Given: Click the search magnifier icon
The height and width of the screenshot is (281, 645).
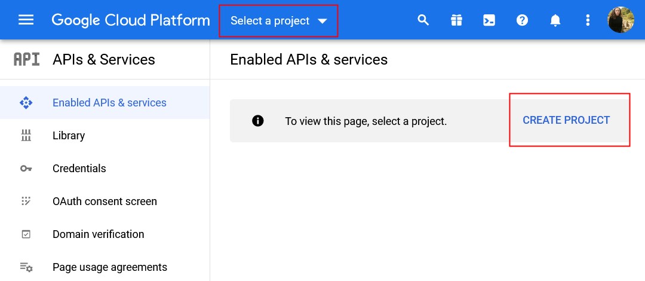Looking at the screenshot, I should point(423,20).
